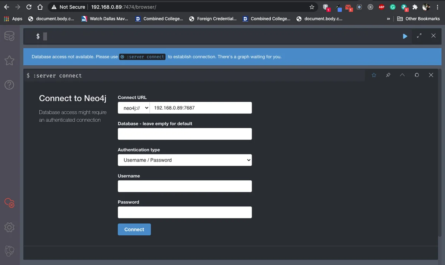Collapse the server connect frame

click(402, 75)
